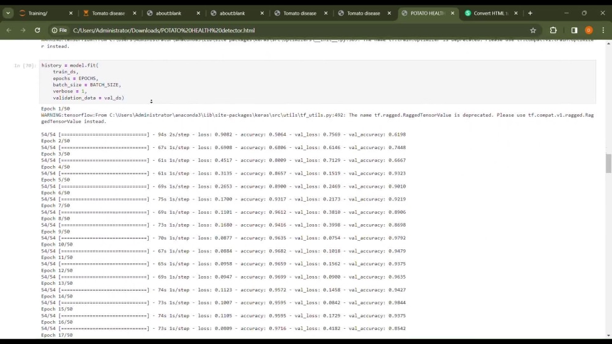Click val_accuracy value 0.9792
Screen dimensions: 612x344
[397, 238]
